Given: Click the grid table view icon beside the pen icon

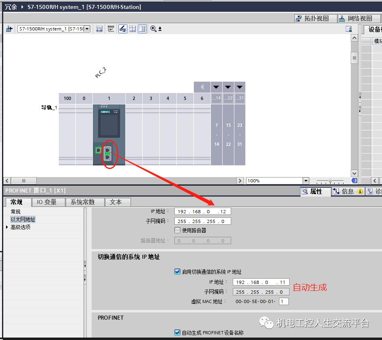Looking at the screenshot, I should tap(132, 29).
